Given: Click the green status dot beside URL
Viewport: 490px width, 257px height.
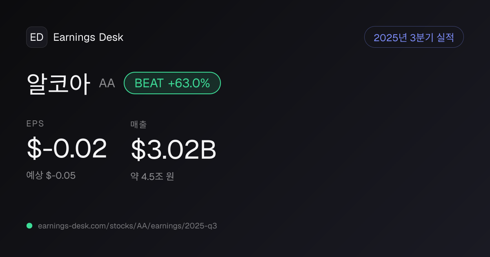Looking at the screenshot, I should [29, 226].
